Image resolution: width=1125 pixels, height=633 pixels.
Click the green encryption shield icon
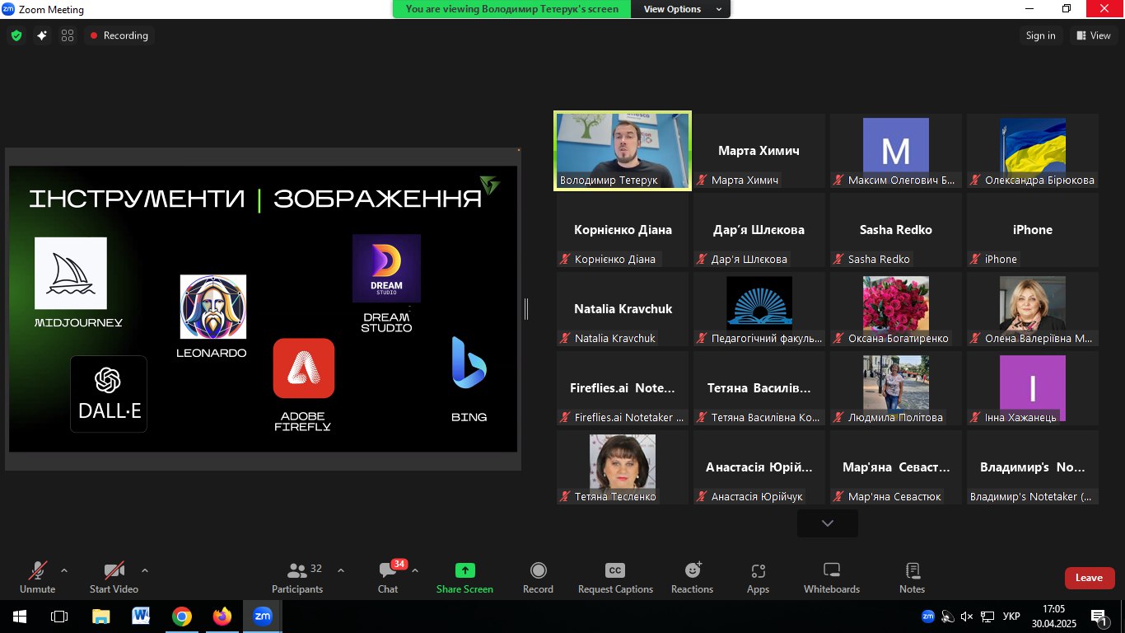16,35
